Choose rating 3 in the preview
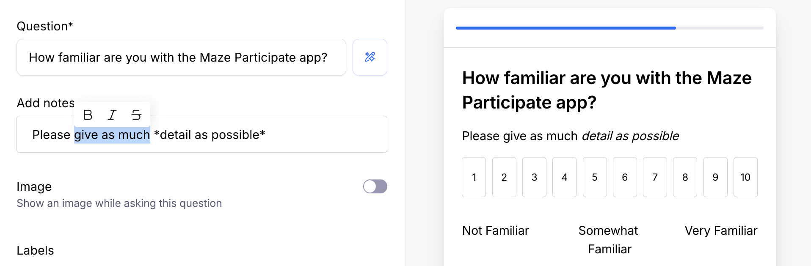The image size is (811, 266). (534, 177)
